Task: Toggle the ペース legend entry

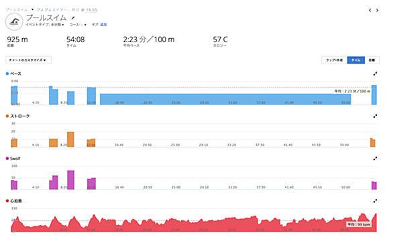Action: [x=14, y=74]
